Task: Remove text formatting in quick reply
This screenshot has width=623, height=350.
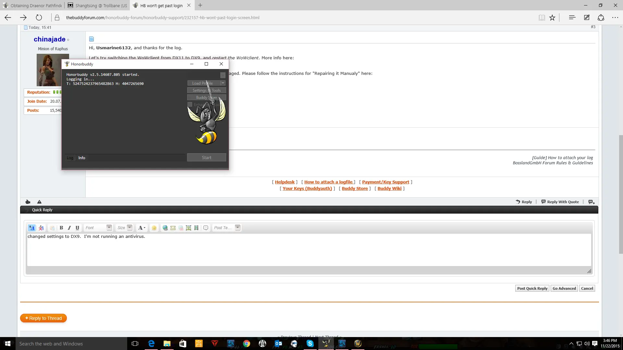Action: [41, 228]
